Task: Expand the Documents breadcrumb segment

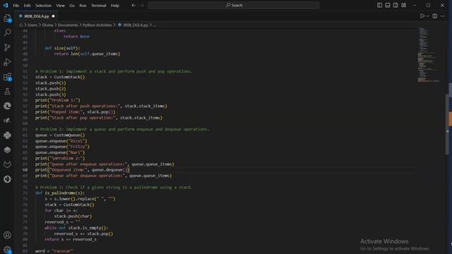Action: pos(68,25)
